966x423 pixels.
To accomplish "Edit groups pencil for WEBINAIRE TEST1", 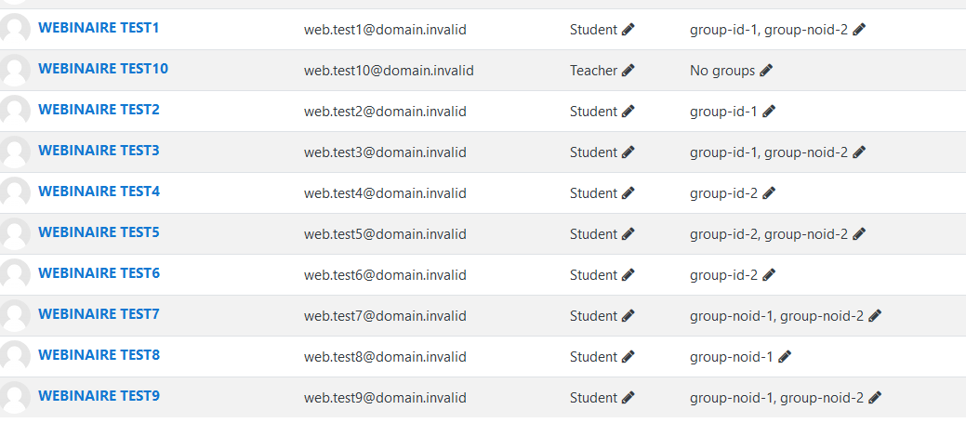I will [859, 30].
